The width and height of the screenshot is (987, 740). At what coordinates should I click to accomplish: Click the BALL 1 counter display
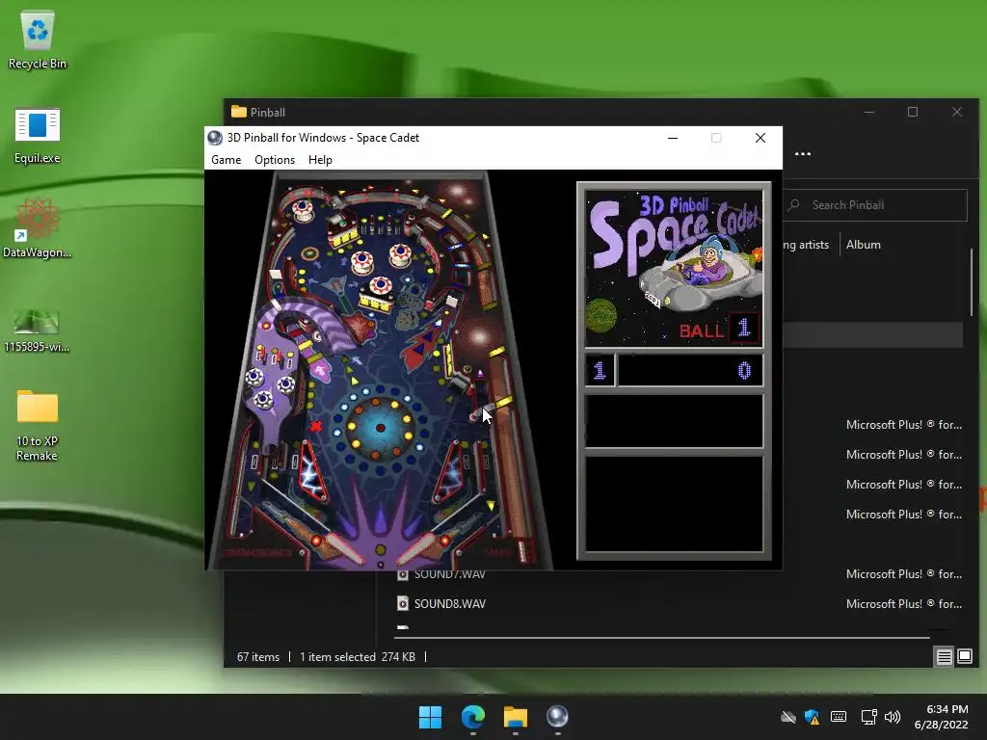(x=719, y=330)
